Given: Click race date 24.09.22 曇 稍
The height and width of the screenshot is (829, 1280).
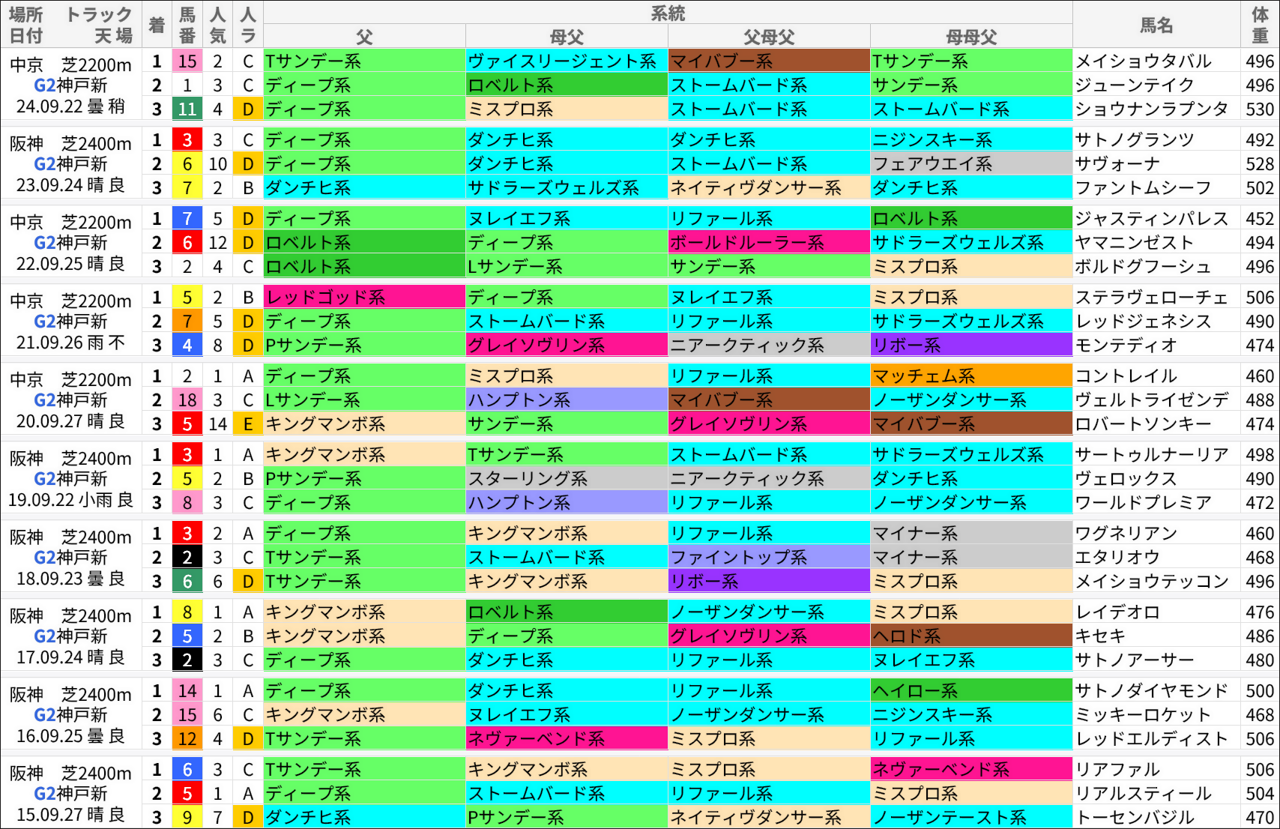Looking at the screenshot, I should click(71, 106).
